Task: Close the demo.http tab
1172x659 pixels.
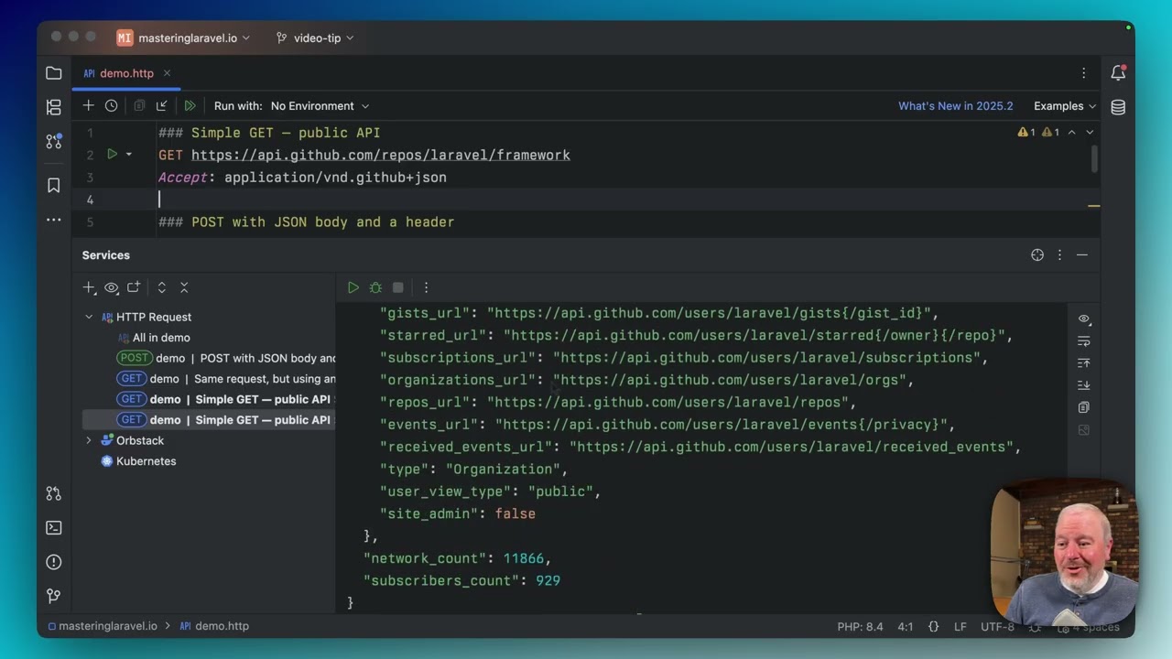Action: point(167,73)
